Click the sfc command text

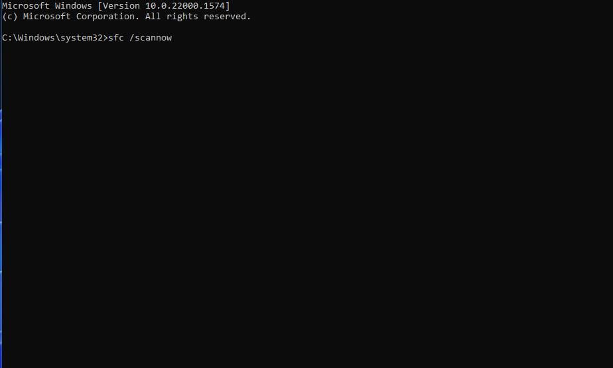pyautogui.click(x=115, y=38)
